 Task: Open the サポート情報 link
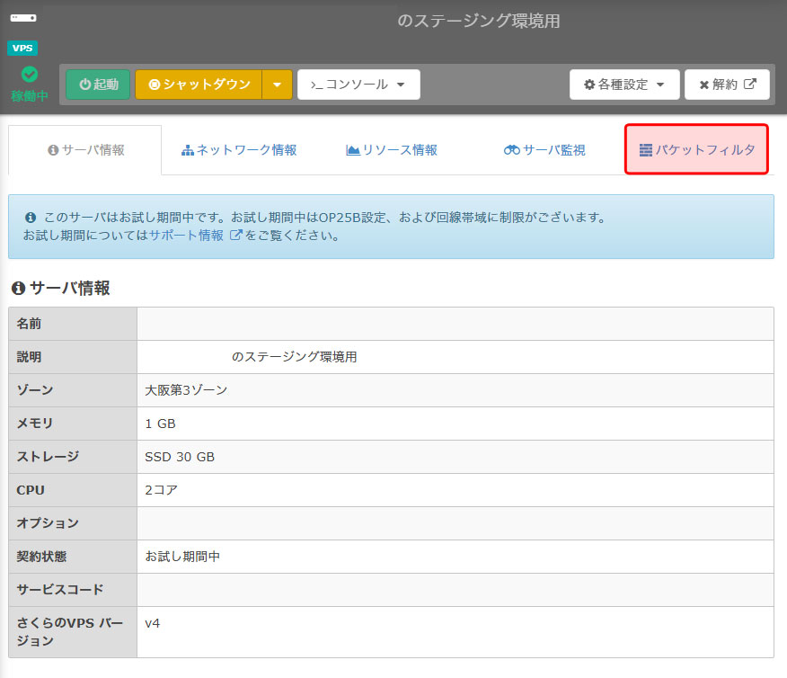click(186, 236)
